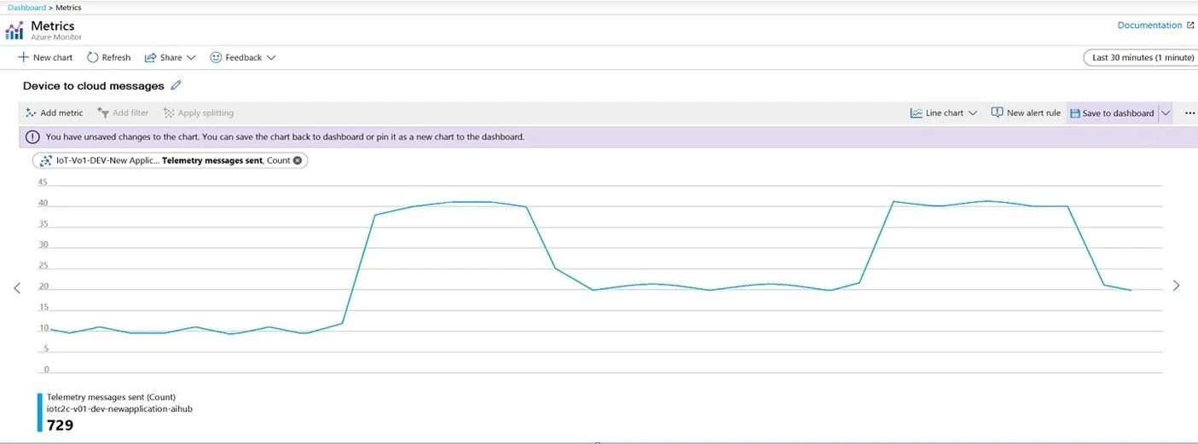
Task: Go to previous time range with left arrow
Action: (x=16, y=287)
